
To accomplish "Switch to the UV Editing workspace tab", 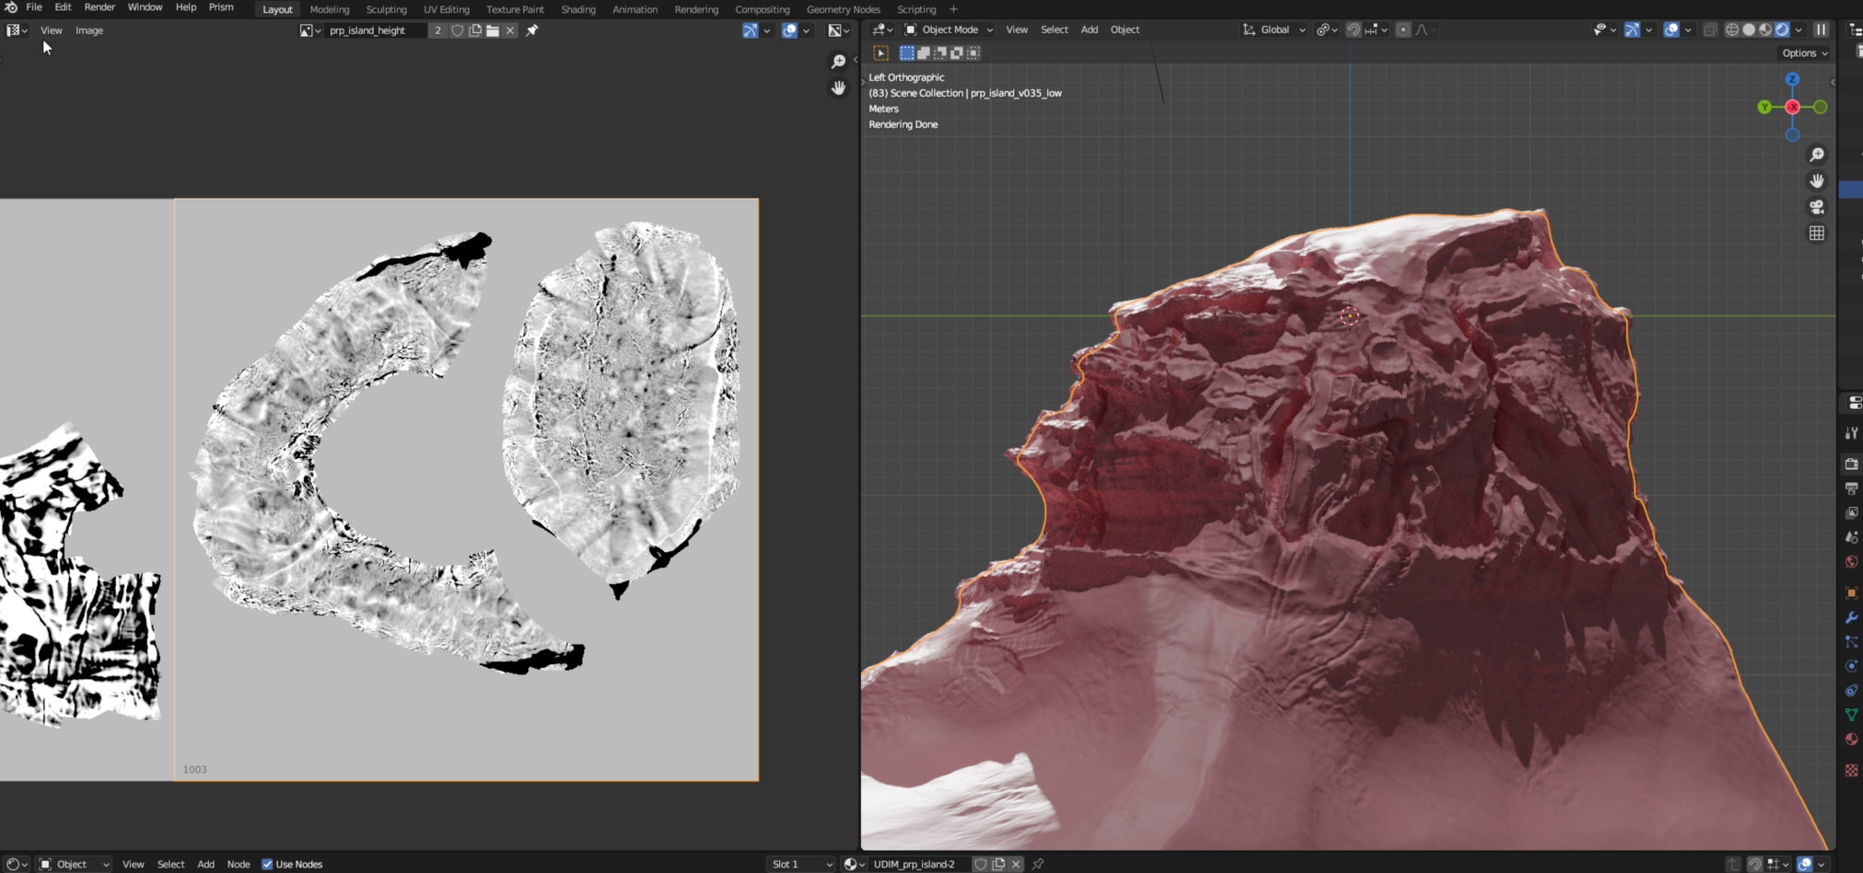I will 446,9.
